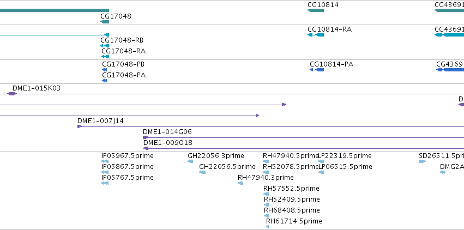464x230 pixels.
Task: Click the long teal gene bar at top left
Action: [55, 11]
